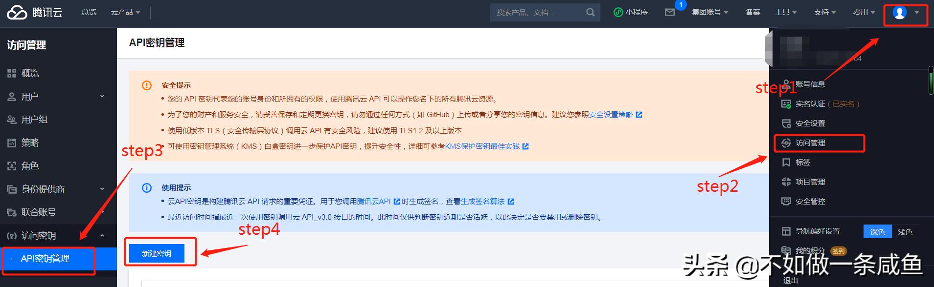The width and height of the screenshot is (934, 287).
Task: Click the 标签 bookmark icon
Action: 786,162
